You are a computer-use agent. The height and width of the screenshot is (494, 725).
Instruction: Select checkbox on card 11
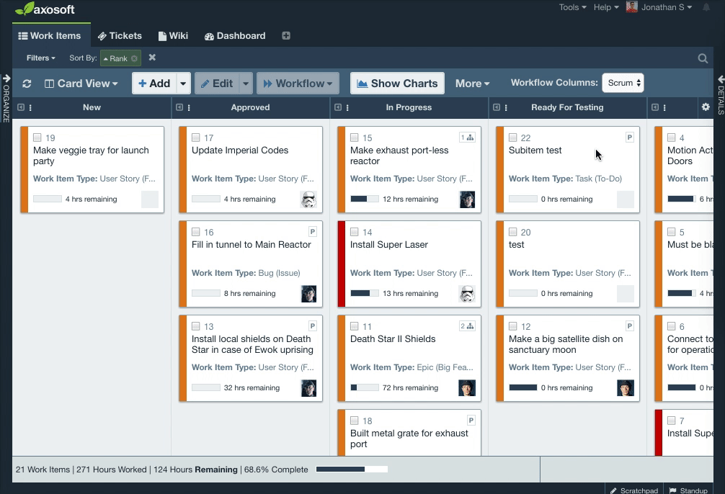pos(354,325)
